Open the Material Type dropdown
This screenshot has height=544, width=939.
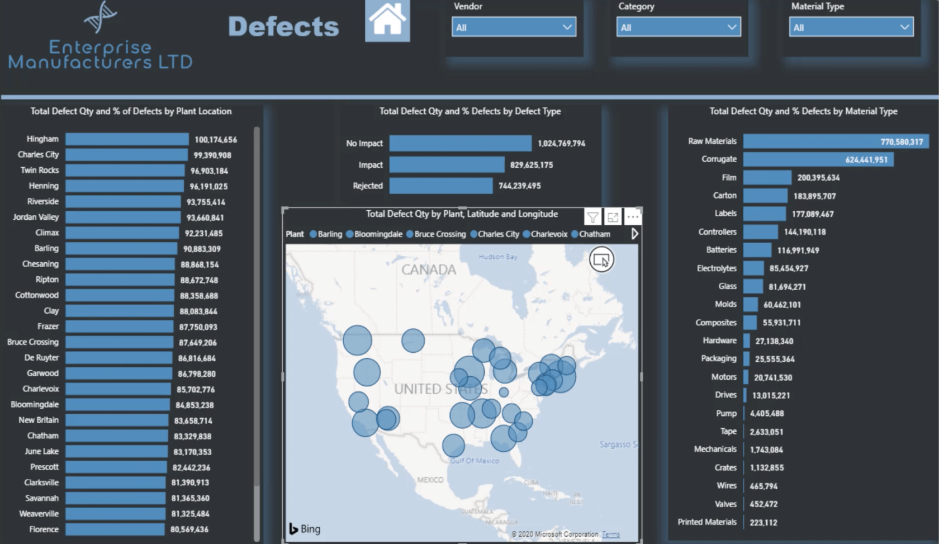coord(851,27)
